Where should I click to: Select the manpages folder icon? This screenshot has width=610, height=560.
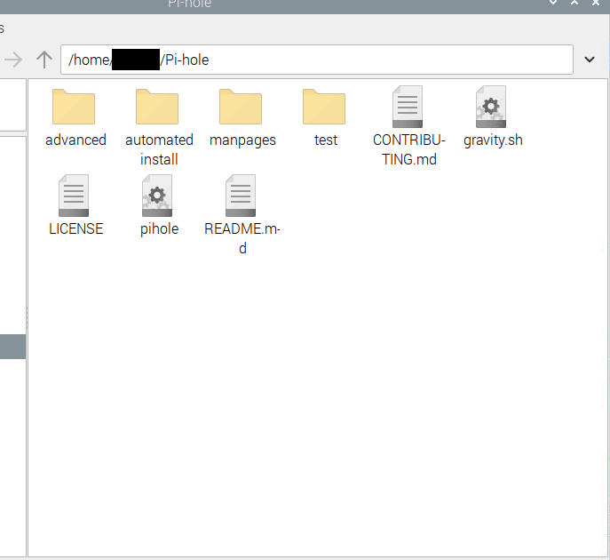241,108
